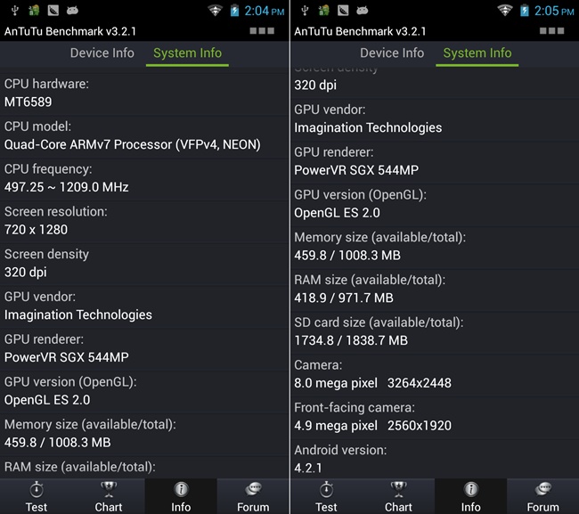This screenshot has height=514, width=579.
Task: Tap Android debug icon in left status bar
Action: [x=72, y=11]
